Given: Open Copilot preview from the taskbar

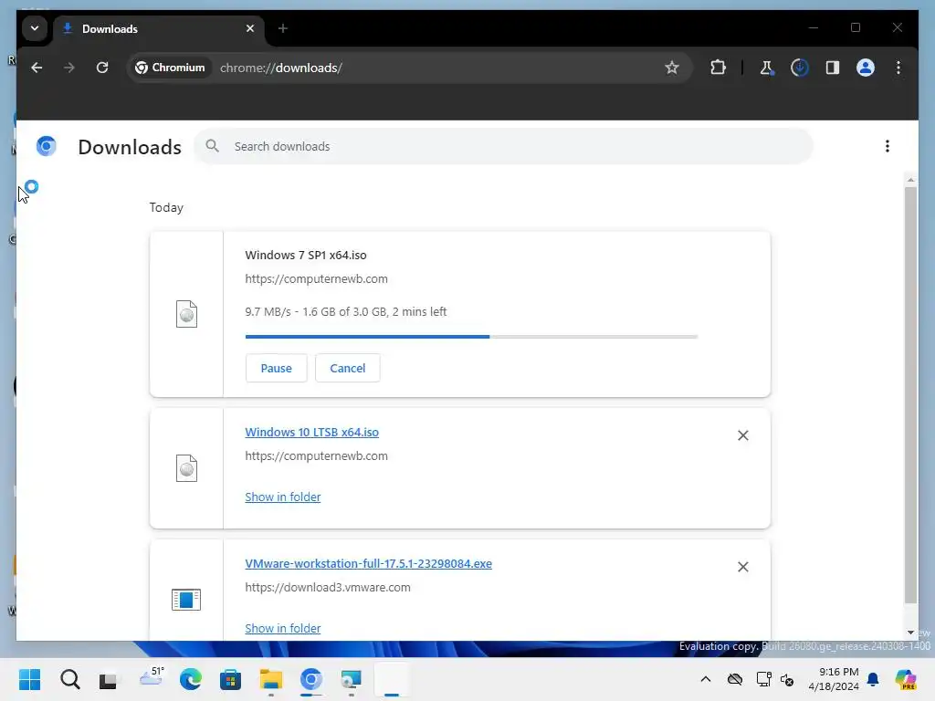Looking at the screenshot, I should (x=905, y=679).
